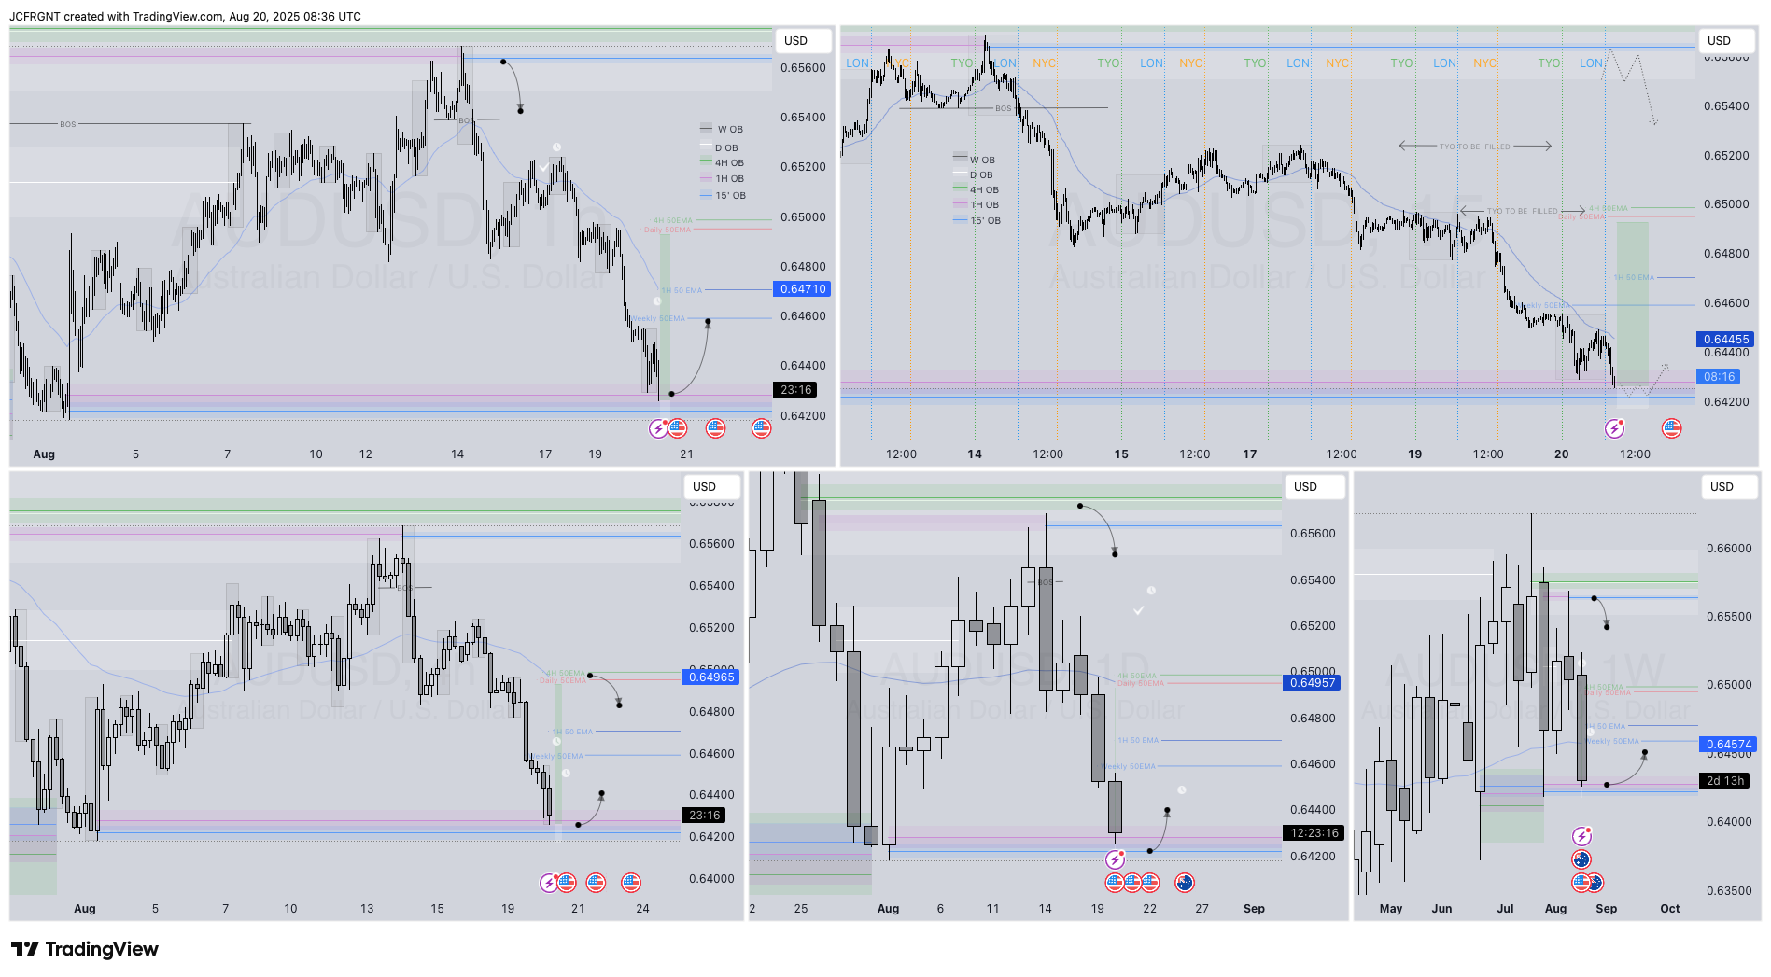The height and width of the screenshot is (977, 1771).
Task: Click the 15' OB legend entry in top-left chart
Action: (x=724, y=195)
